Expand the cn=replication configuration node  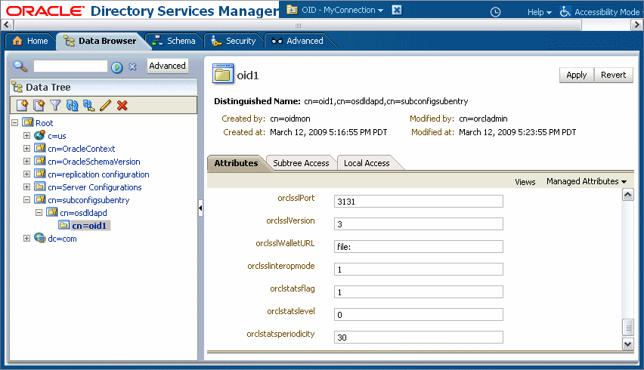click(x=26, y=174)
